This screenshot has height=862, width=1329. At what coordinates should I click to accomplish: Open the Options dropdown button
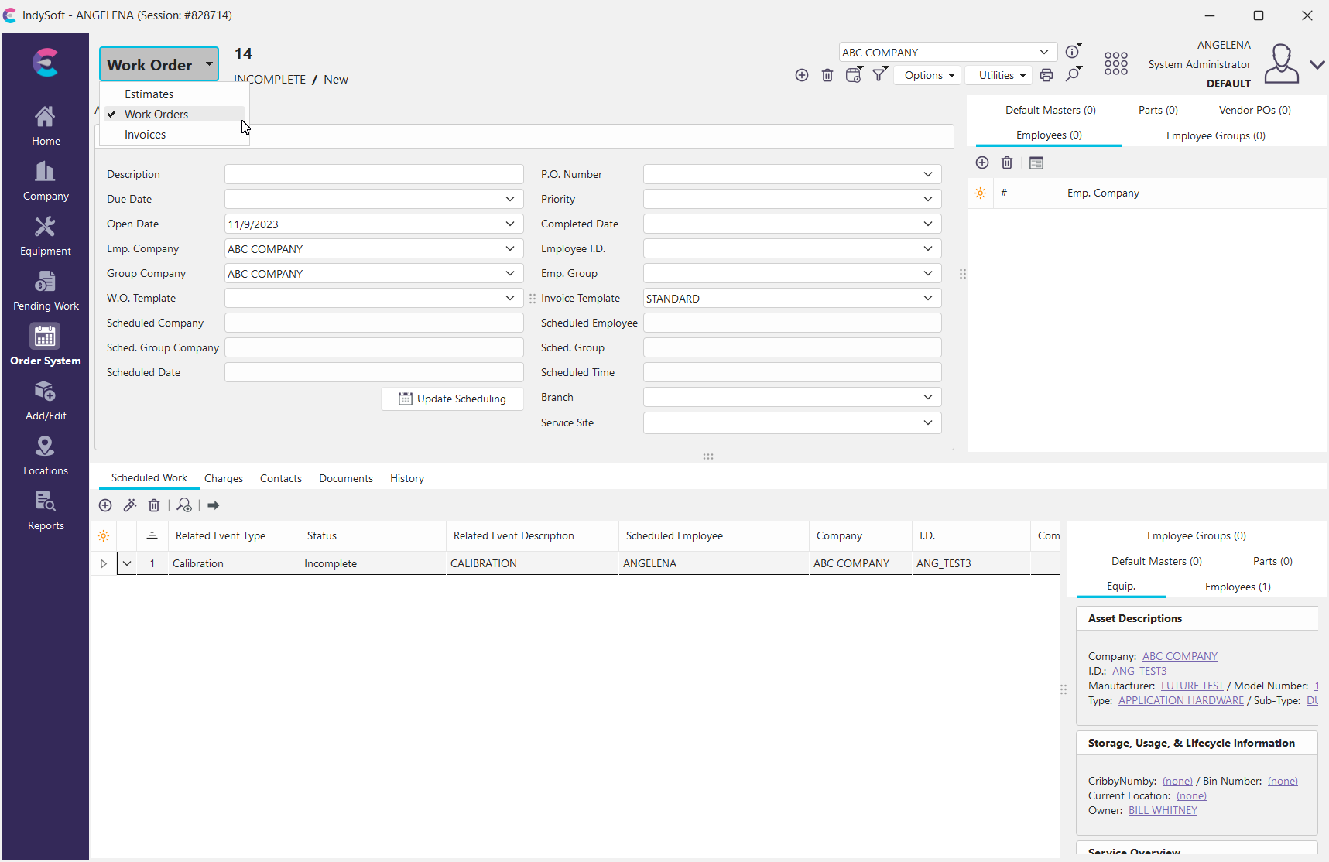[928, 75]
